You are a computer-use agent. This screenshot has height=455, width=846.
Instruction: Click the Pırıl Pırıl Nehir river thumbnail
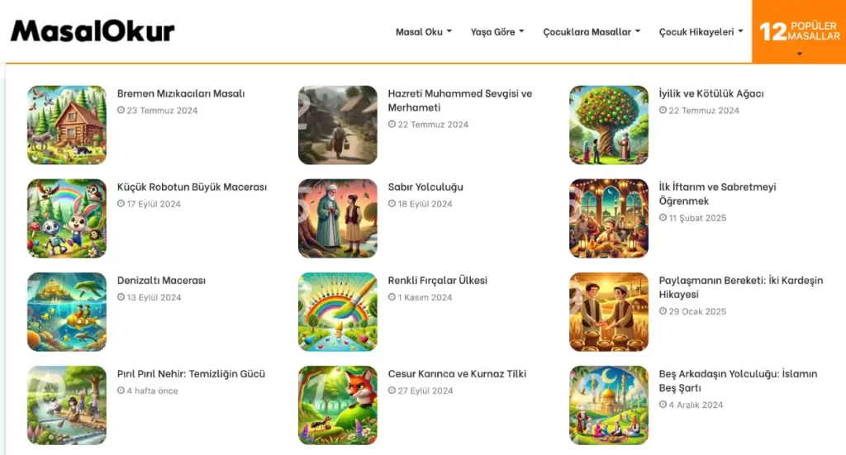[67, 405]
